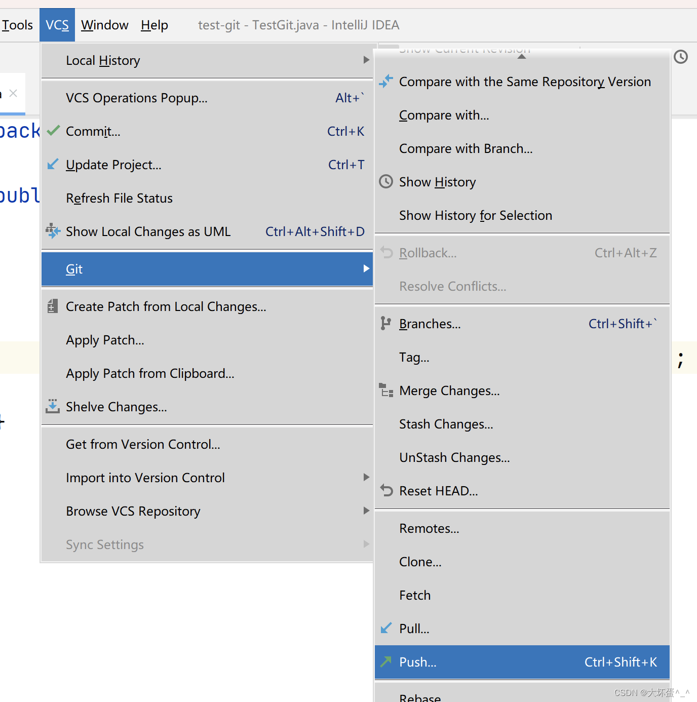Image resolution: width=697 pixels, height=702 pixels.
Task: Click the Branches fork icon
Action: [386, 323]
